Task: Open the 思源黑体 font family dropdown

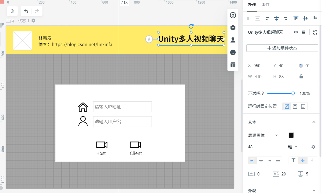Action: click(x=263, y=135)
